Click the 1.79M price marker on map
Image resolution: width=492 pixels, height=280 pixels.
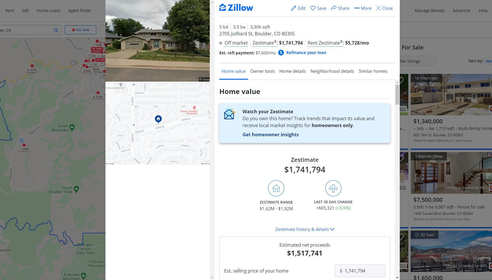[97, 45]
